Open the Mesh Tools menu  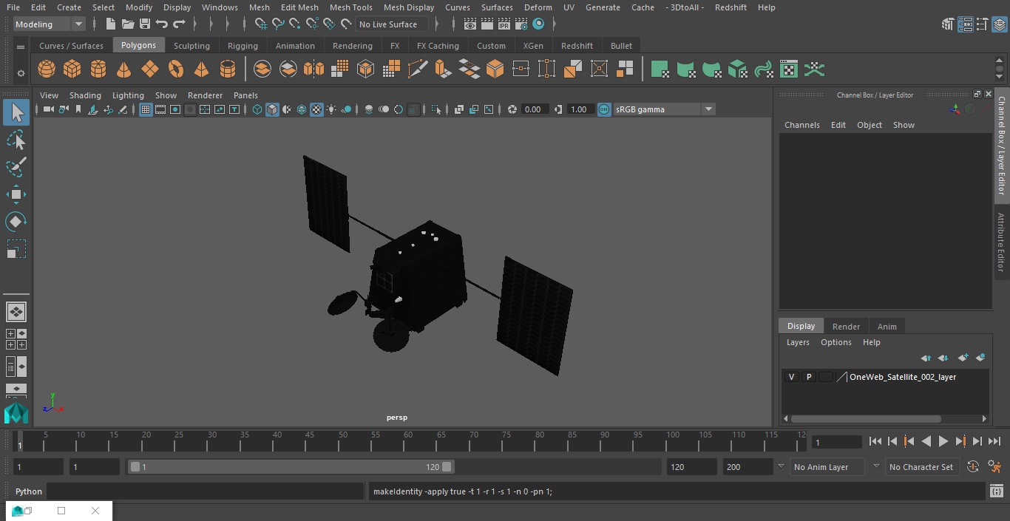coord(350,7)
